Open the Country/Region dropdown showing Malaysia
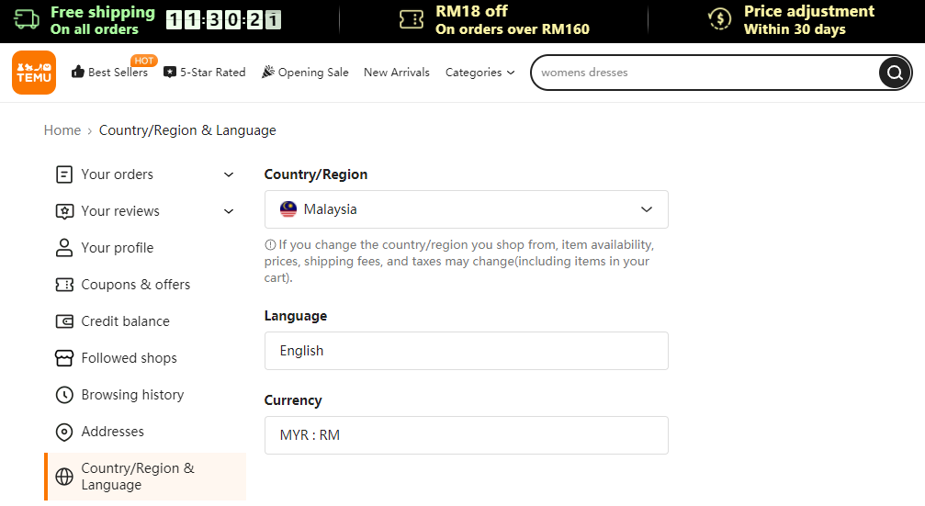 [466, 209]
